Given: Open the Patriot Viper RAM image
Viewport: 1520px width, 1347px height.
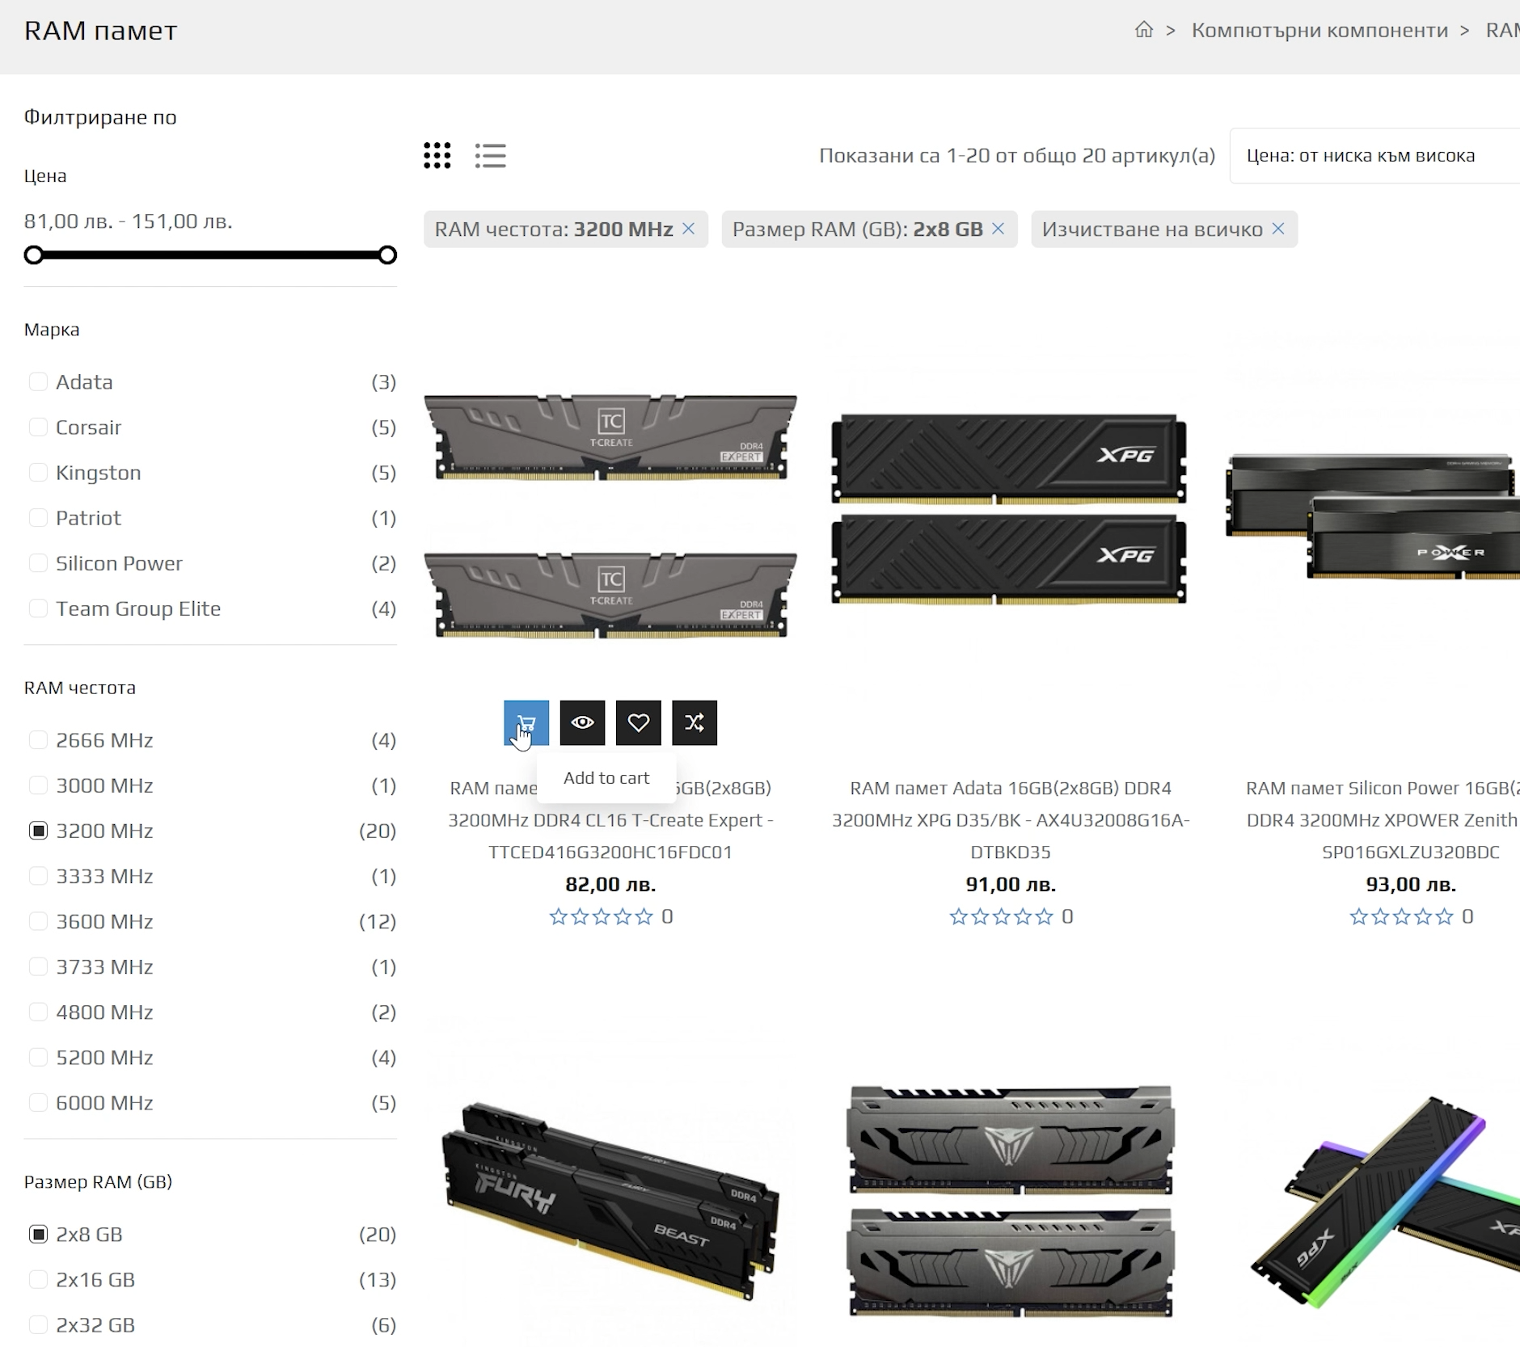Looking at the screenshot, I should tap(1011, 1200).
